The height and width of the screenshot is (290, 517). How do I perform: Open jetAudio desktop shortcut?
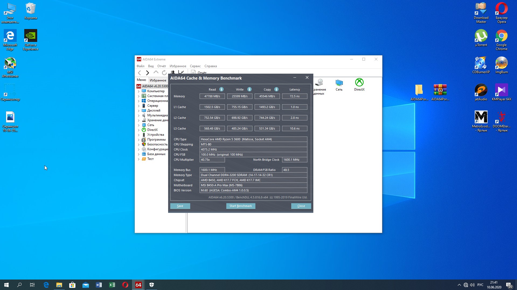click(481, 92)
